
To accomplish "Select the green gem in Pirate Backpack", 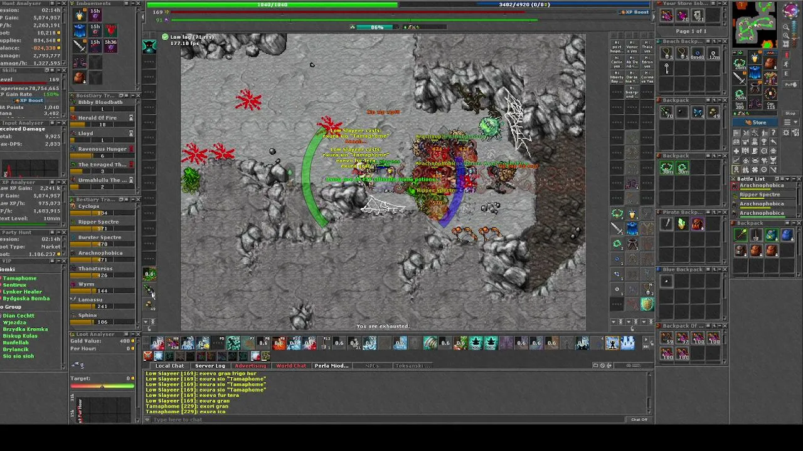I will click(682, 224).
